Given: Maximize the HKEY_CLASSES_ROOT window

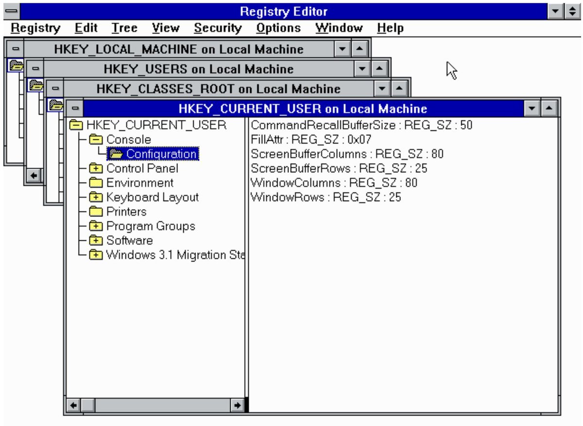Looking at the screenshot, I should click(399, 89).
